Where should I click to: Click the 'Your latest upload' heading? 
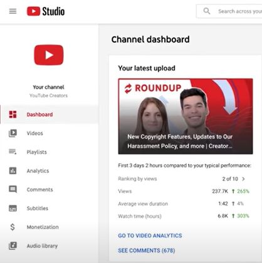147,68
